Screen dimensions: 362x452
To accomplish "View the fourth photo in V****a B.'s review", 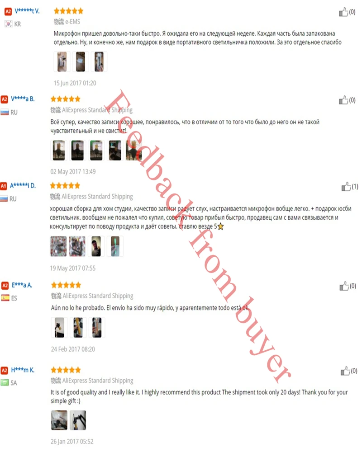I will pos(115,150).
